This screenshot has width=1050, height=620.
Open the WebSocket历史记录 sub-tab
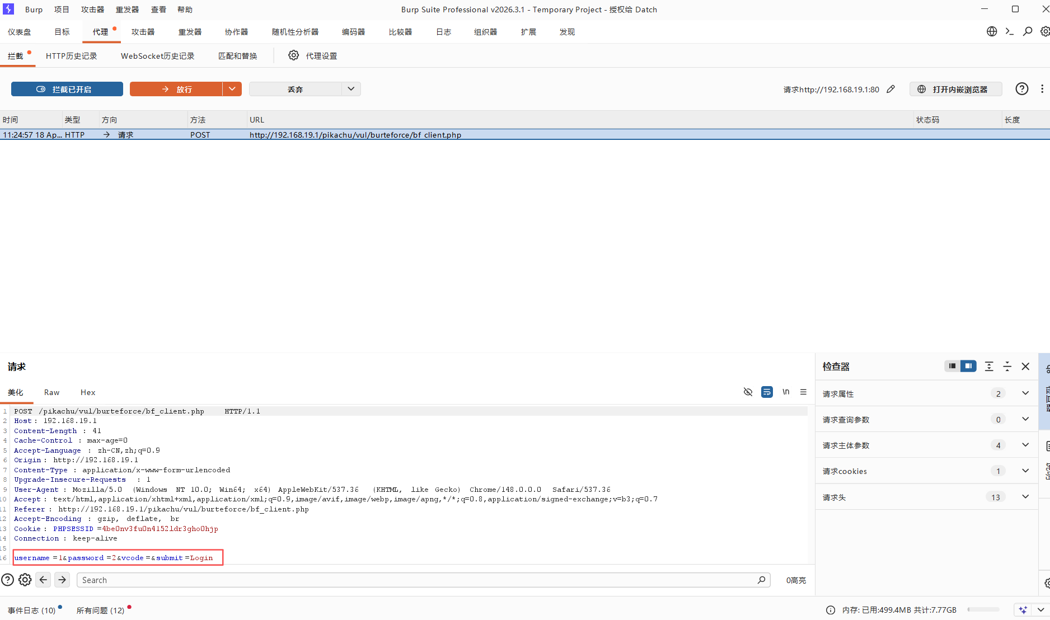point(157,56)
